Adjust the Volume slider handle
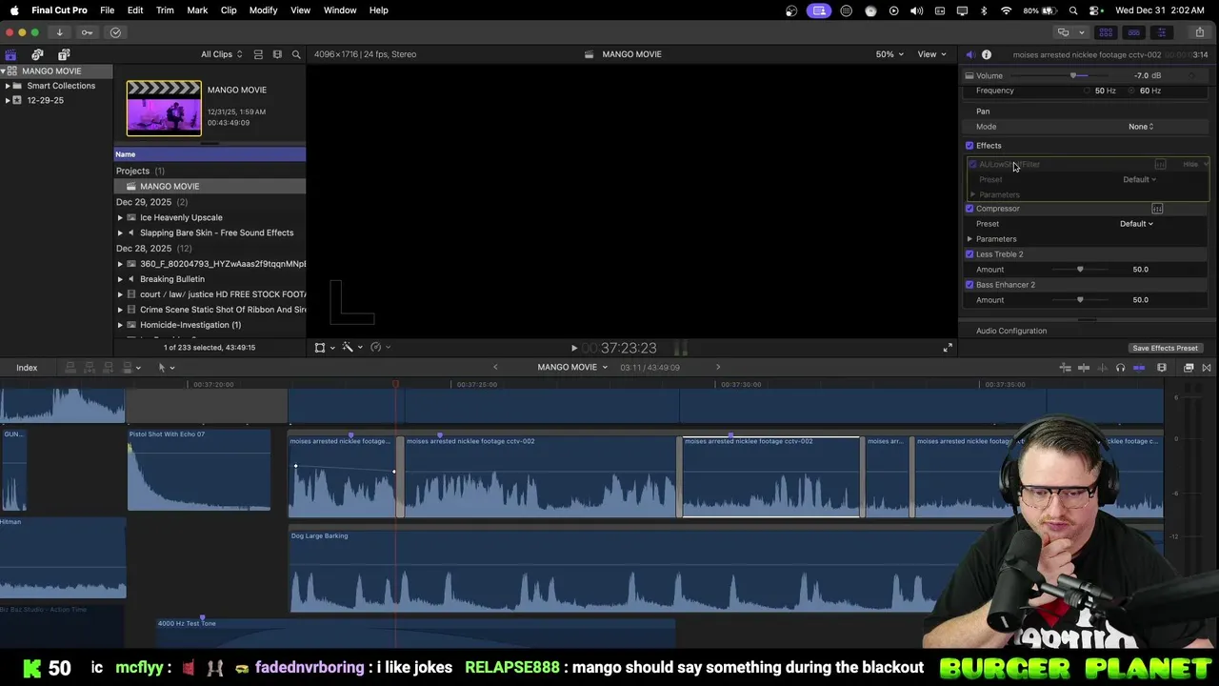 [1073, 75]
